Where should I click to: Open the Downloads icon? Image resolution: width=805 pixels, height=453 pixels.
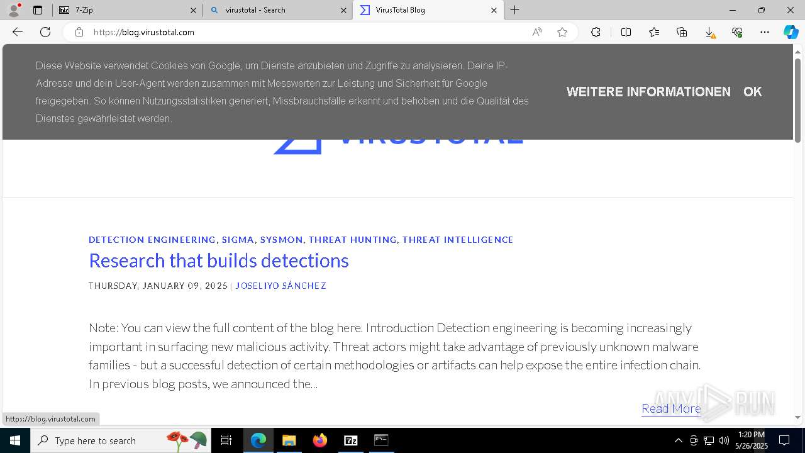click(x=709, y=32)
